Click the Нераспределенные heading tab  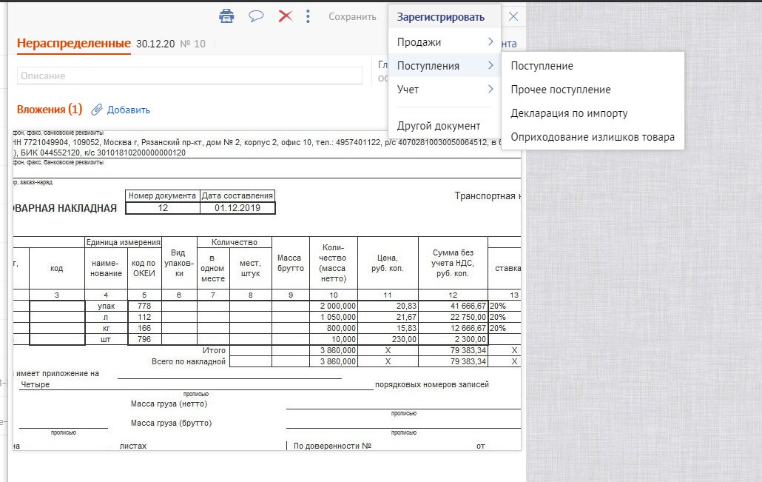74,43
